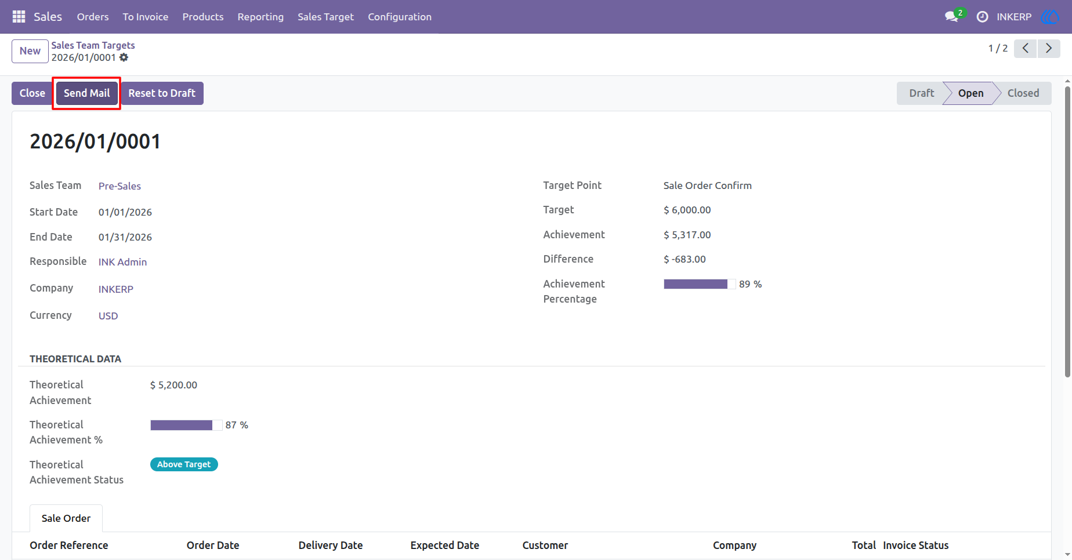
Task: Click the Achievement Percentage progress bar
Action: [x=700, y=284]
